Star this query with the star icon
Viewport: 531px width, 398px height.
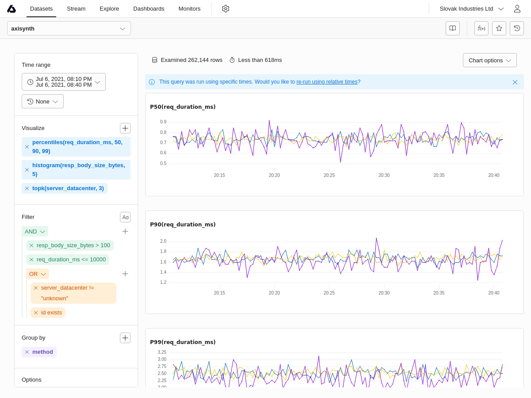coord(499,28)
